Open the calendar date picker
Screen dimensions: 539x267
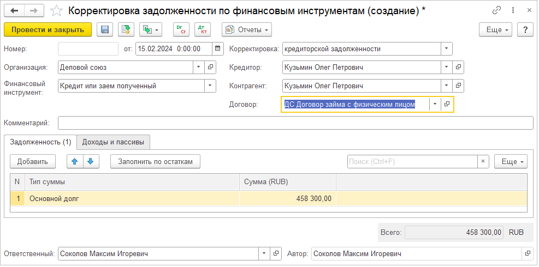[x=217, y=48]
